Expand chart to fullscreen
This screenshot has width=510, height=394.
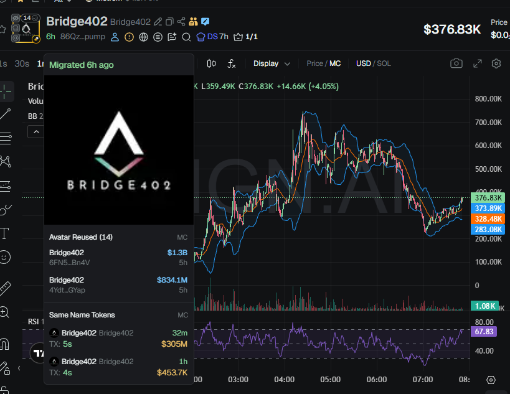click(478, 63)
